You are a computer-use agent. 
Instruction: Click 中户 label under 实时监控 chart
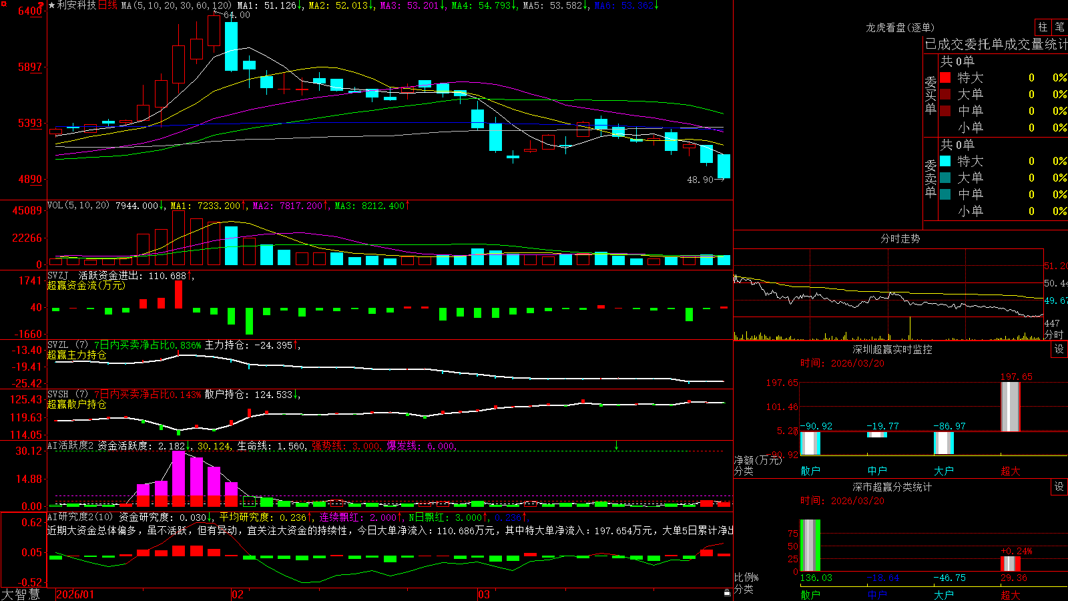pos(877,471)
